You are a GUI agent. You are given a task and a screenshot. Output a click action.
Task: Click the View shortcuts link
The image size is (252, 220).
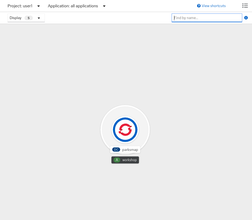pyautogui.click(x=213, y=6)
